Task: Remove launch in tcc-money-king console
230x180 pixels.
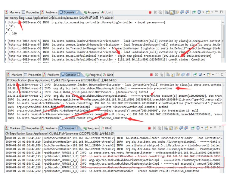Action: pos(155,12)
